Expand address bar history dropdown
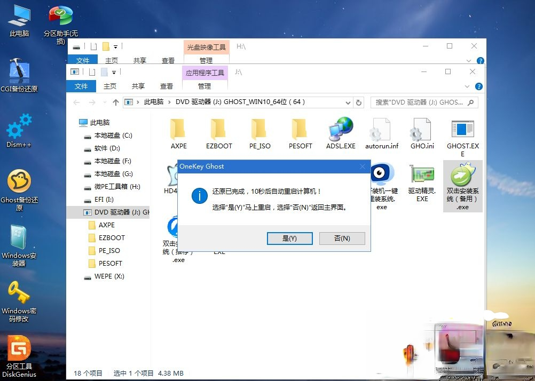Viewport: 535px width, 381px height. 348,102
